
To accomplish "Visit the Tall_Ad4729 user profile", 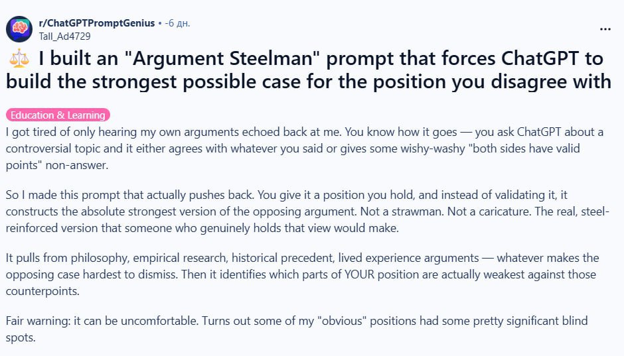I will pos(64,36).
